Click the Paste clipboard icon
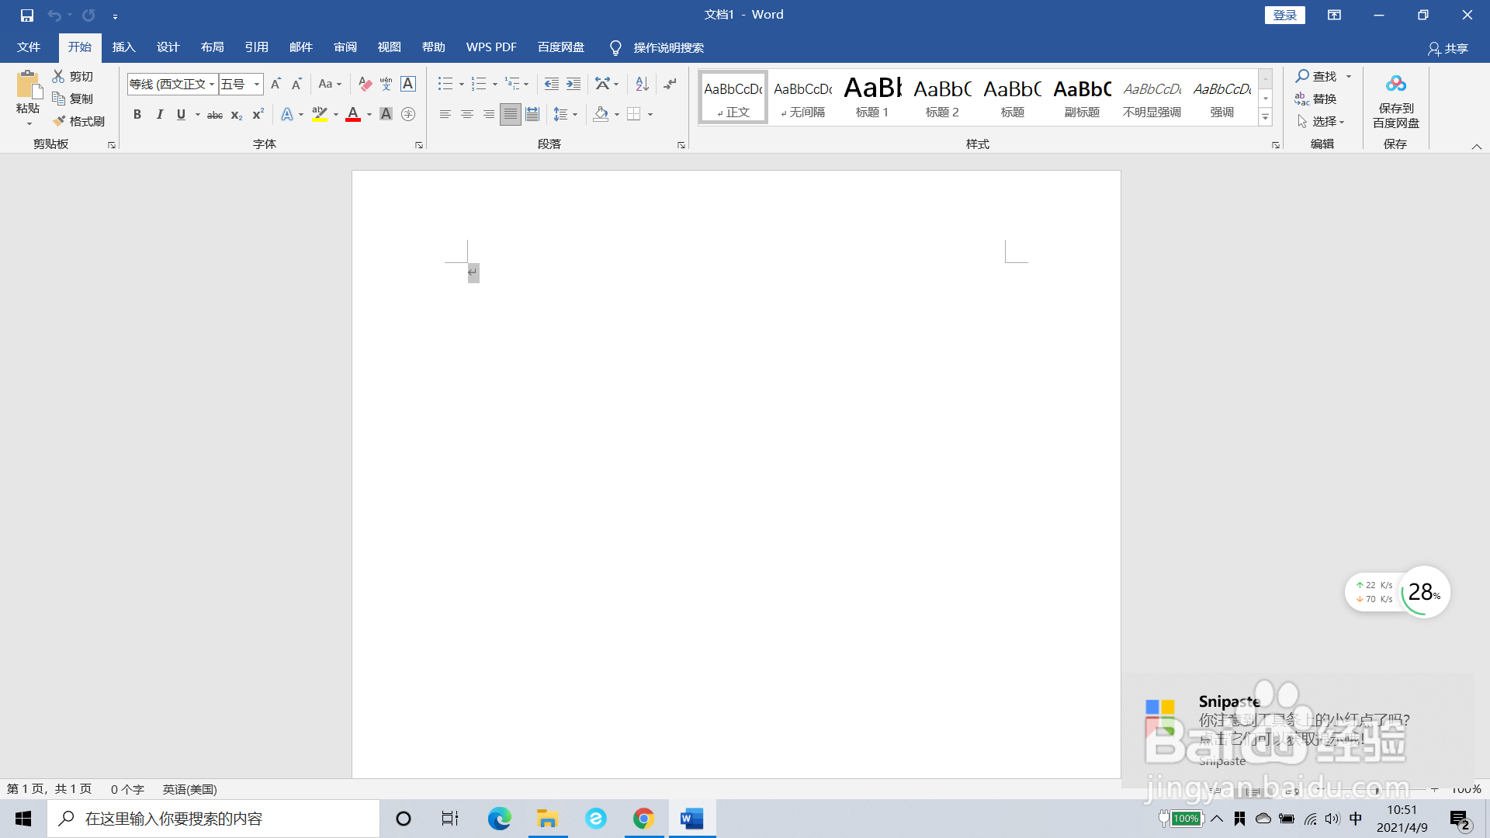 click(x=29, y=84)
